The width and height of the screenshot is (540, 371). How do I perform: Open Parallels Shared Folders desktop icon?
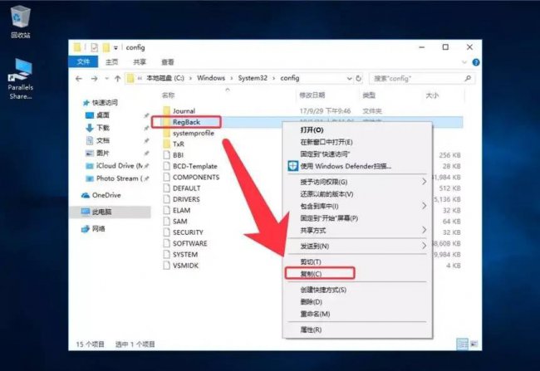(20, 79)
